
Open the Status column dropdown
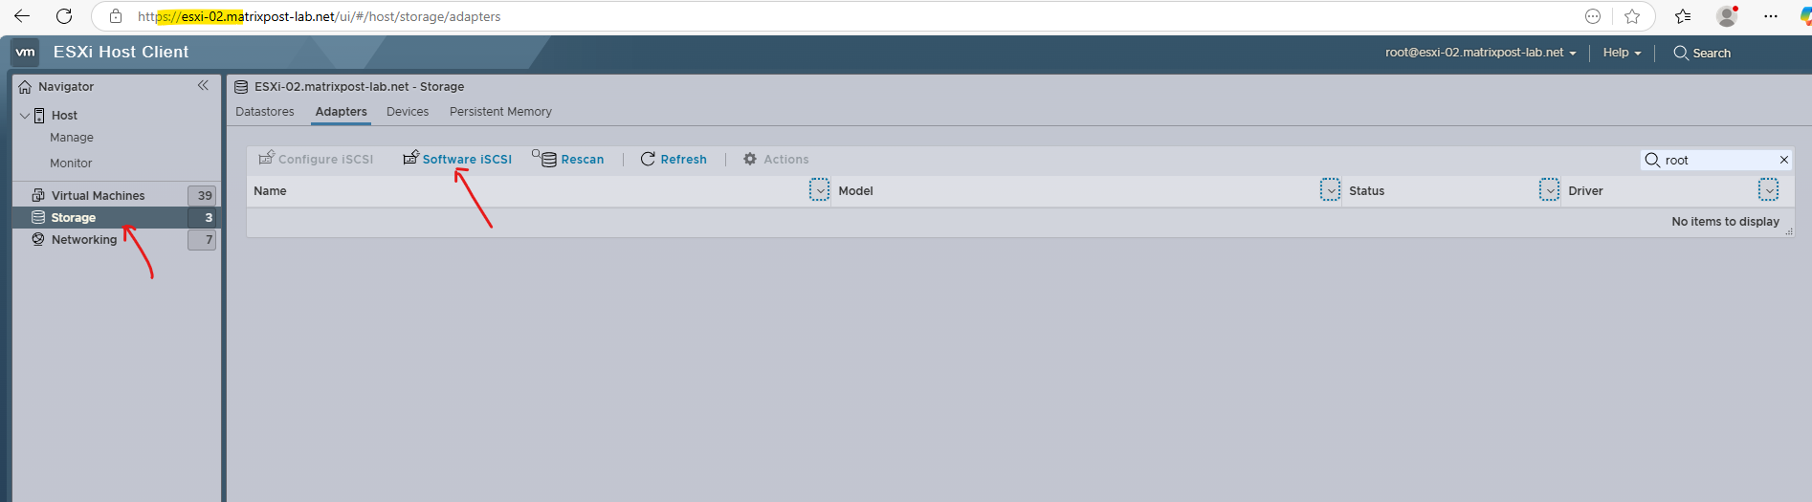click(1550, 190)
